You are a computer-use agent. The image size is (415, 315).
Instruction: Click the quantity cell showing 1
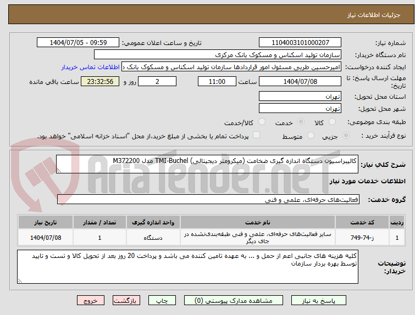100,238
